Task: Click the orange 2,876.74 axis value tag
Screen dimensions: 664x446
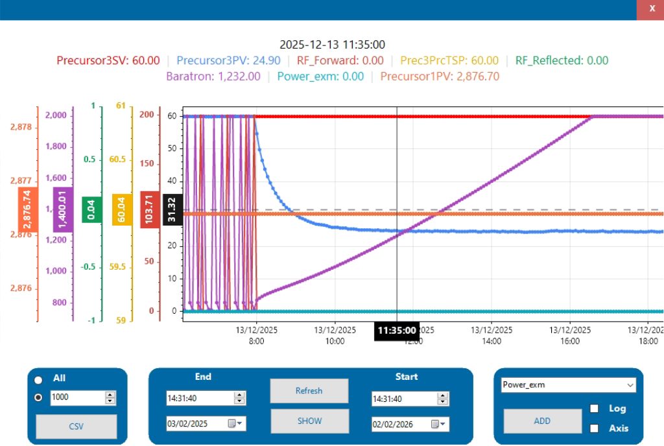Action: (28, 210)
